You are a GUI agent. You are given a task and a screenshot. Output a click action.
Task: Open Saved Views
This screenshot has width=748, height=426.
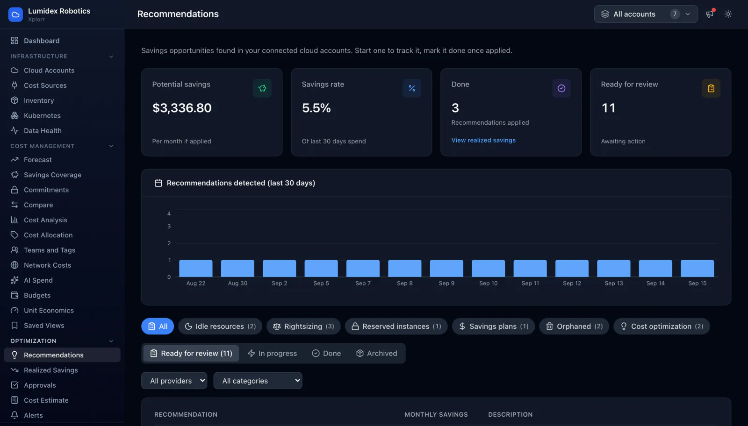click(62, 326)
